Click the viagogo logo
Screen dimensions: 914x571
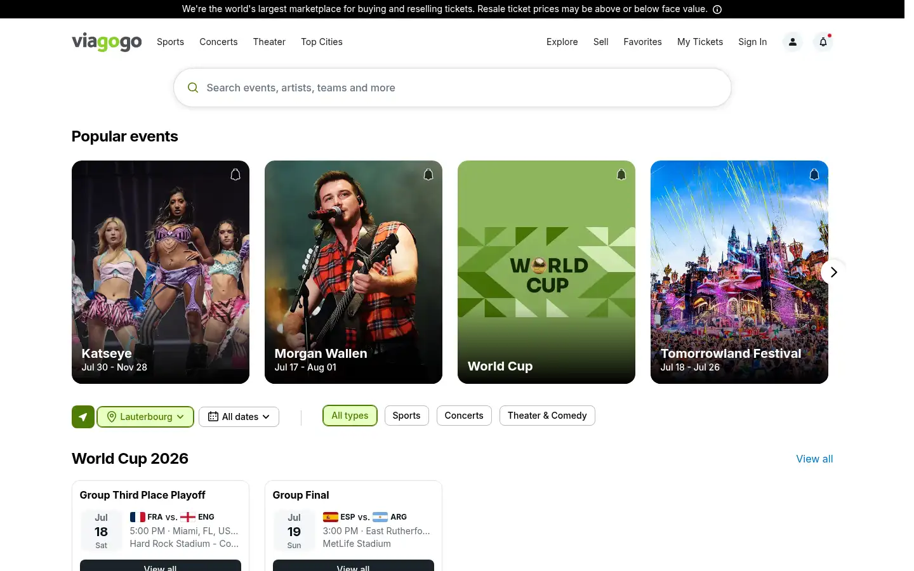tap(107, 42)
